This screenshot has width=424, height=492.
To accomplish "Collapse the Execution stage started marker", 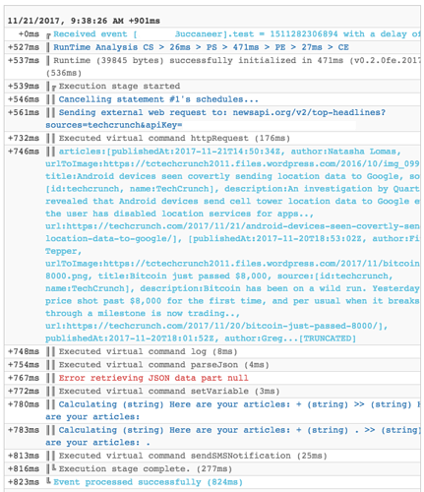I will click(54, 88).
